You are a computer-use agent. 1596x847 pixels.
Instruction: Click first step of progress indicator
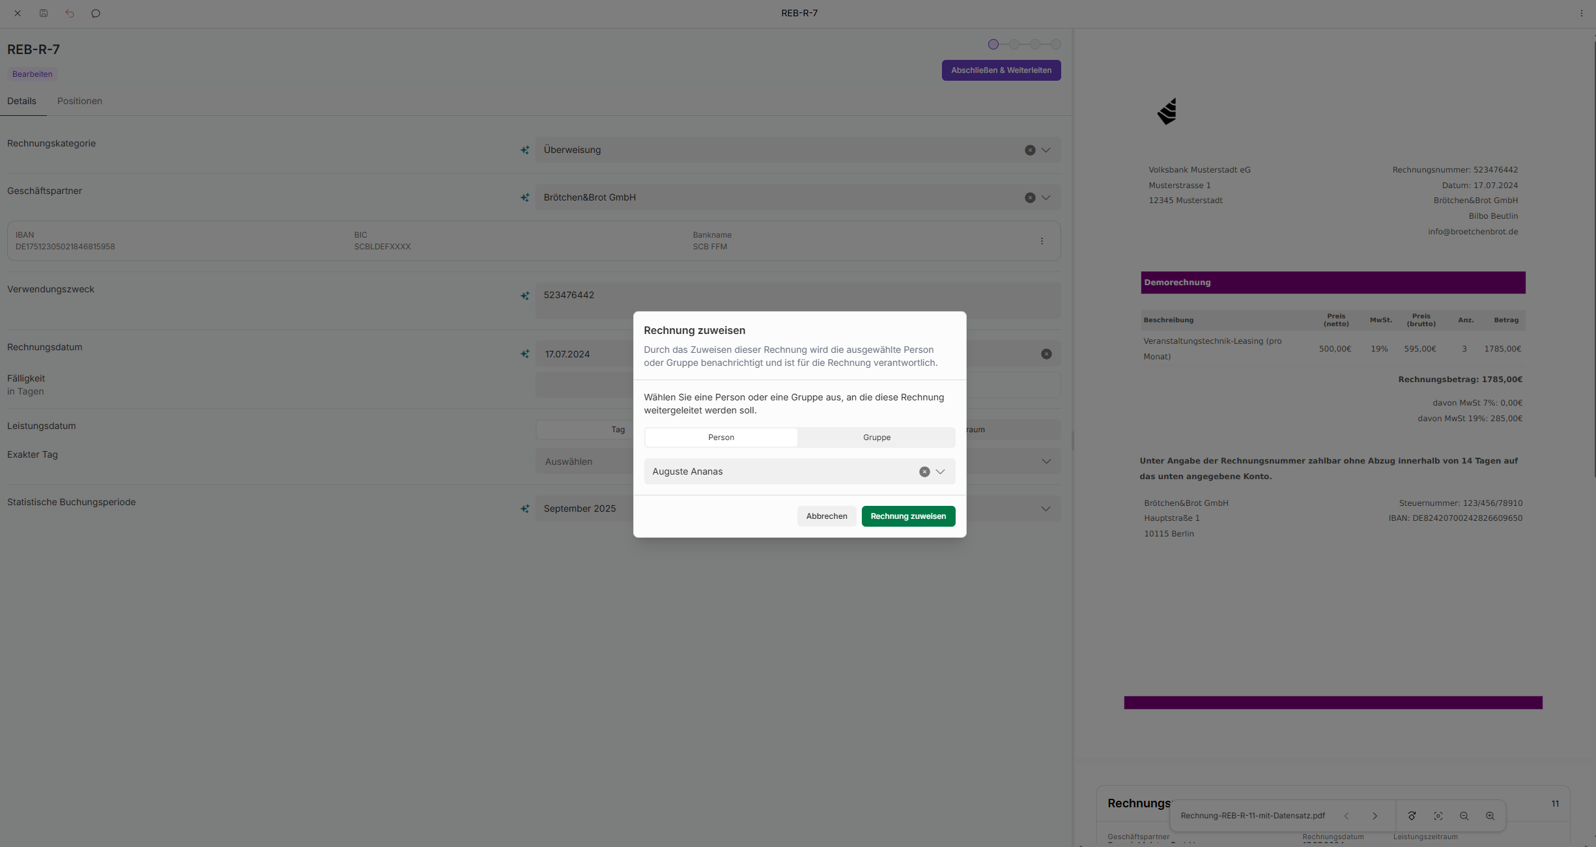(x=993, y=44)
